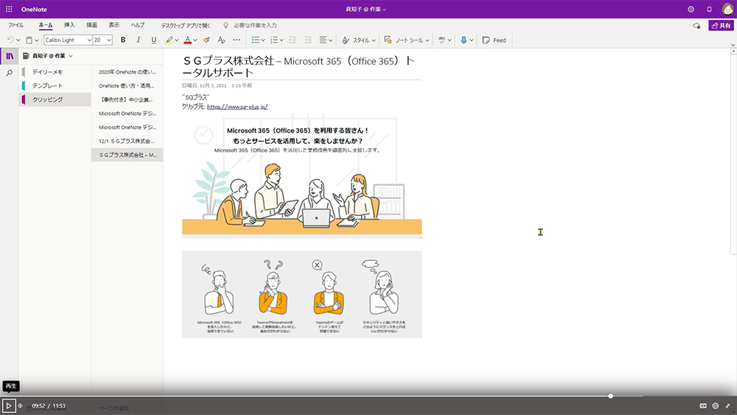The image size is (737, 415).
Task: Switch to the 表示 ribbon tab
Action: click(114, 25)
